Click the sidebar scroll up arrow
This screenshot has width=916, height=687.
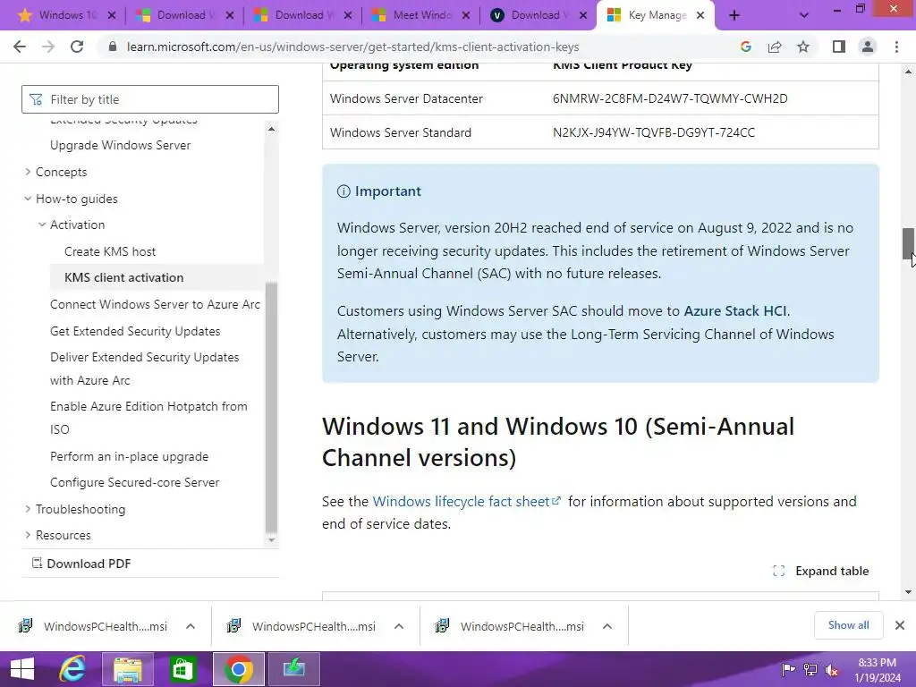271,129
